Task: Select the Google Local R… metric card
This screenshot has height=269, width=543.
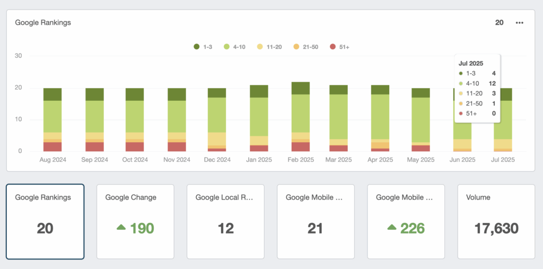Action: click(225, 221)
